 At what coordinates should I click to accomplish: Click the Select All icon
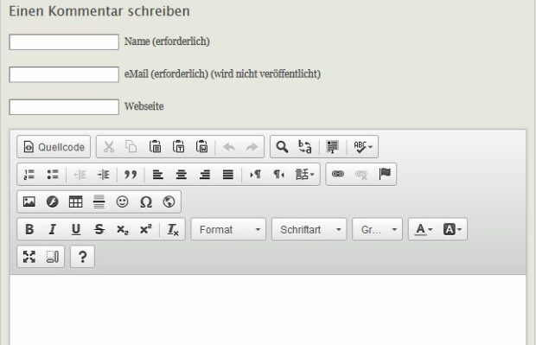[x=332, y=147]
